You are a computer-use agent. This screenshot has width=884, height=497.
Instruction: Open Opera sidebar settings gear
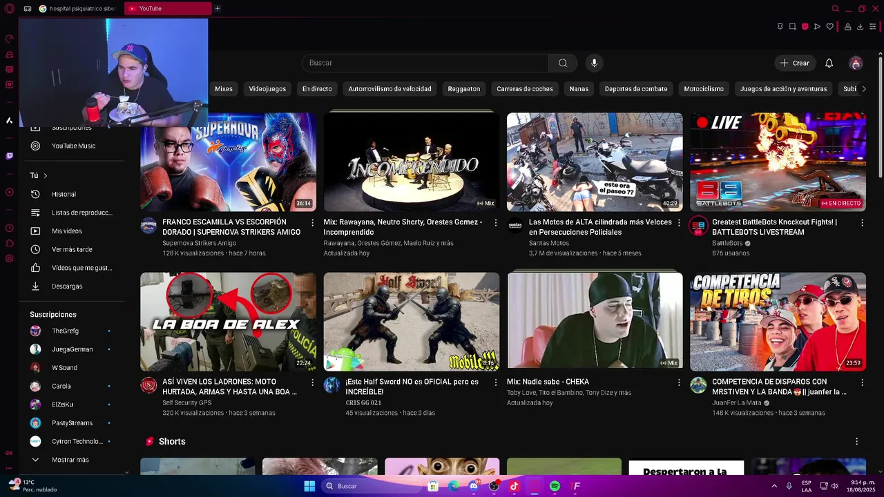click(9, 259)
